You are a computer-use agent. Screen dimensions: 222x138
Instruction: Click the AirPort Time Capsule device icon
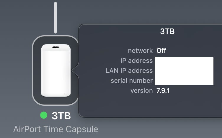(56, 70)
